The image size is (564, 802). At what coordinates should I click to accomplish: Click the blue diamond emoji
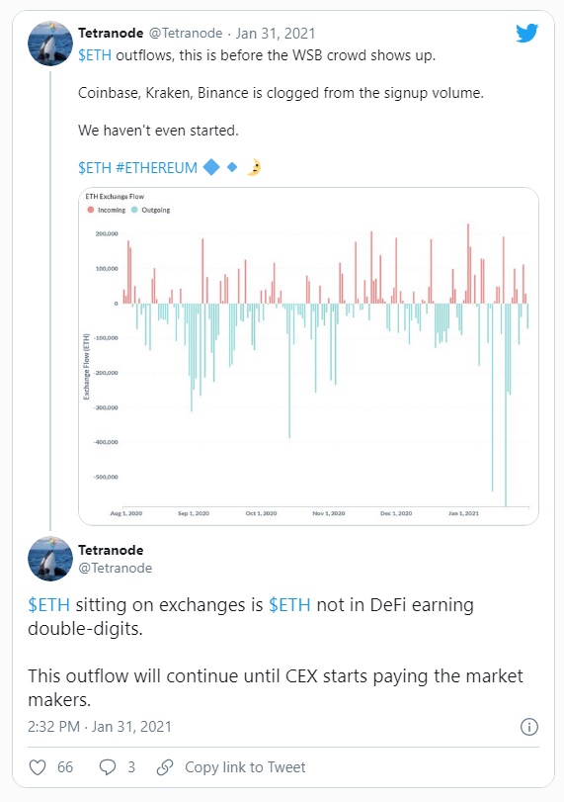(x=211, y=167)
